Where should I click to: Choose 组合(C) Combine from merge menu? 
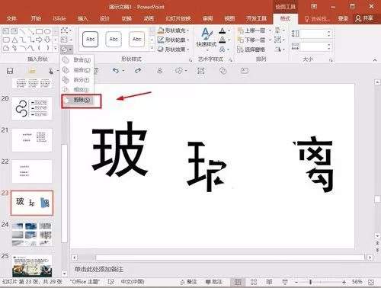77,70
